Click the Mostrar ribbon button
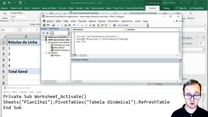Viewport: 208px width, 117px height. tap(191, 17)
